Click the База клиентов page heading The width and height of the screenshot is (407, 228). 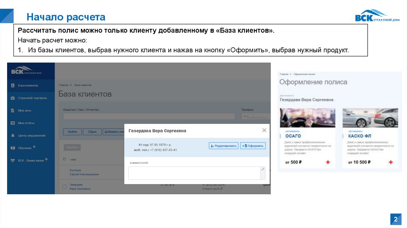85,94
